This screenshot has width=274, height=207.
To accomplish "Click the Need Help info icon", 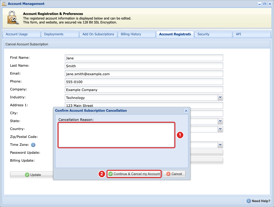I will (249, 201).
